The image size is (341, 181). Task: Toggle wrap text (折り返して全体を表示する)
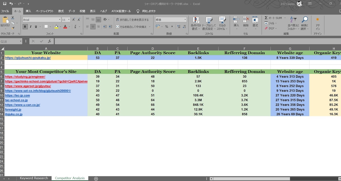pyautogui.click(x=132, y=20)
